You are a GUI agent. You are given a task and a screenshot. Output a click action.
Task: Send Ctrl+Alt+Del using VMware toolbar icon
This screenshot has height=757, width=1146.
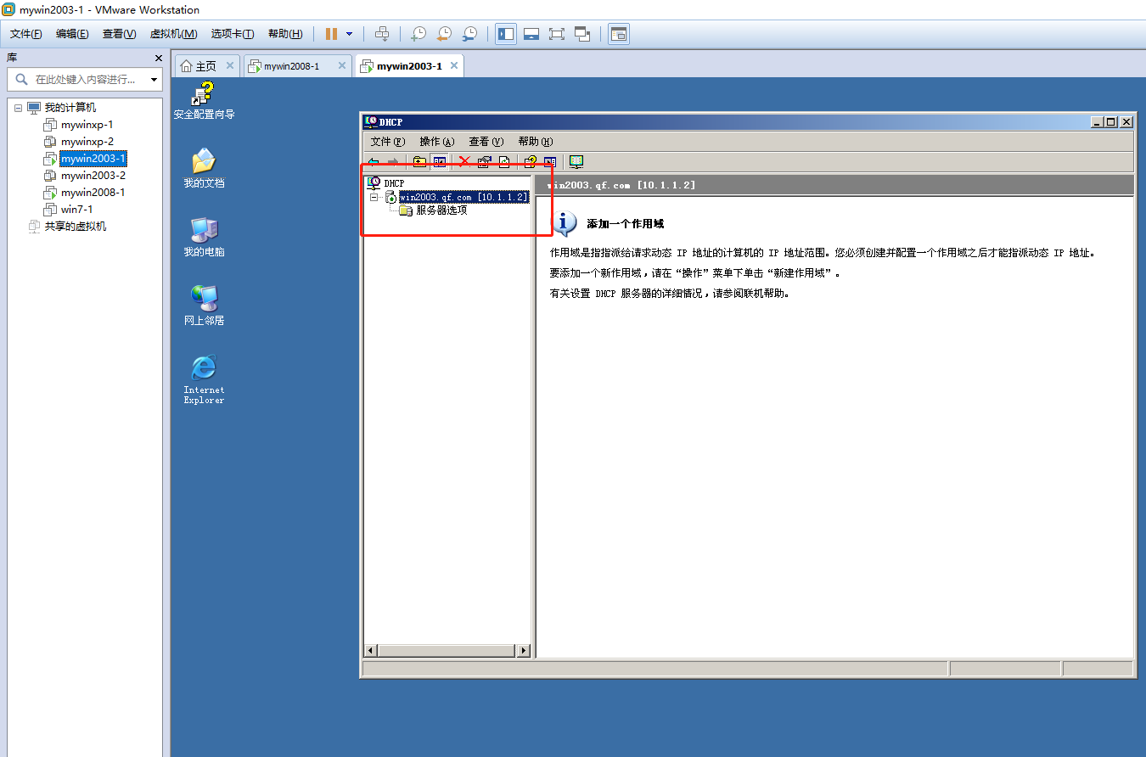(x=382, y=34)
